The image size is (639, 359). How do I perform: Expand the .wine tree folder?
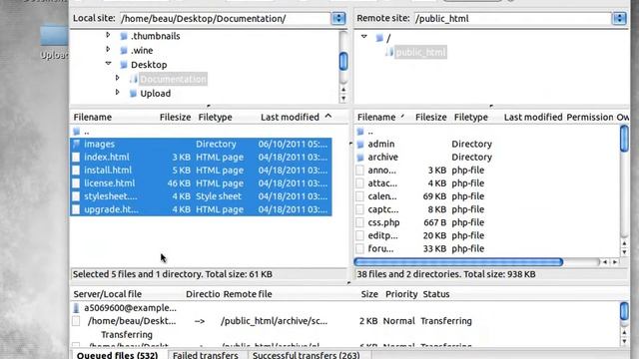[108, 49]
